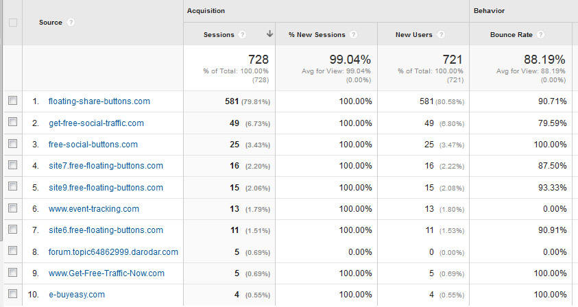
Task: Open the floating-share-buttons.com source link
Action: tap(99, 101)
